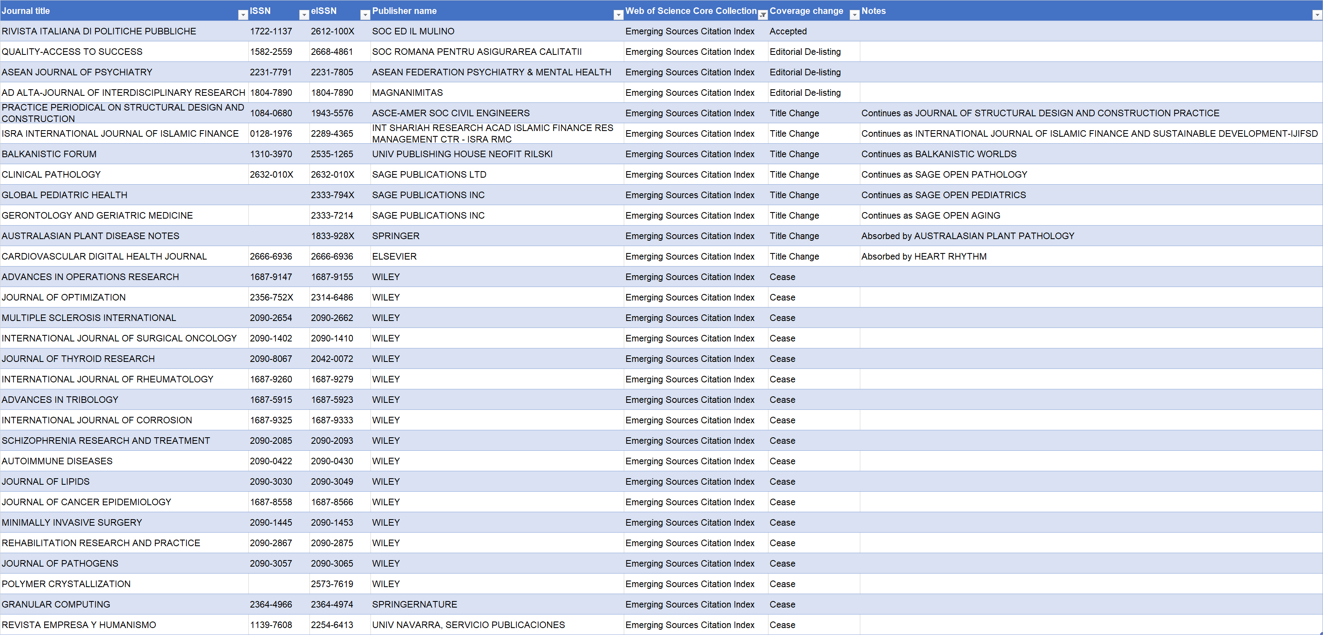
Task: Select cell QUALITY-ACCESS TO SUCCESS
Action: 124,52
